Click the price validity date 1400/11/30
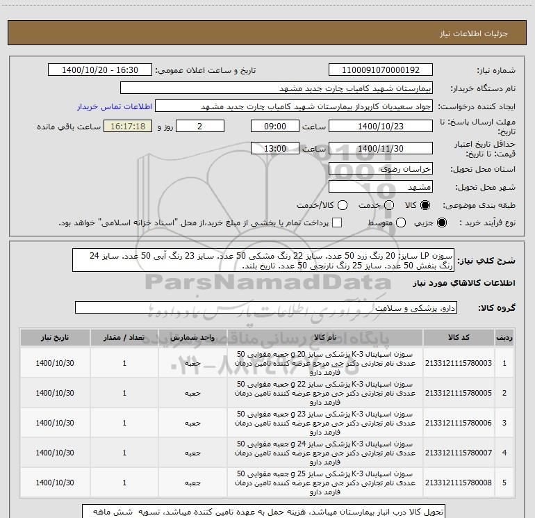This screenshot has height=518, width=535. [381, 148]
